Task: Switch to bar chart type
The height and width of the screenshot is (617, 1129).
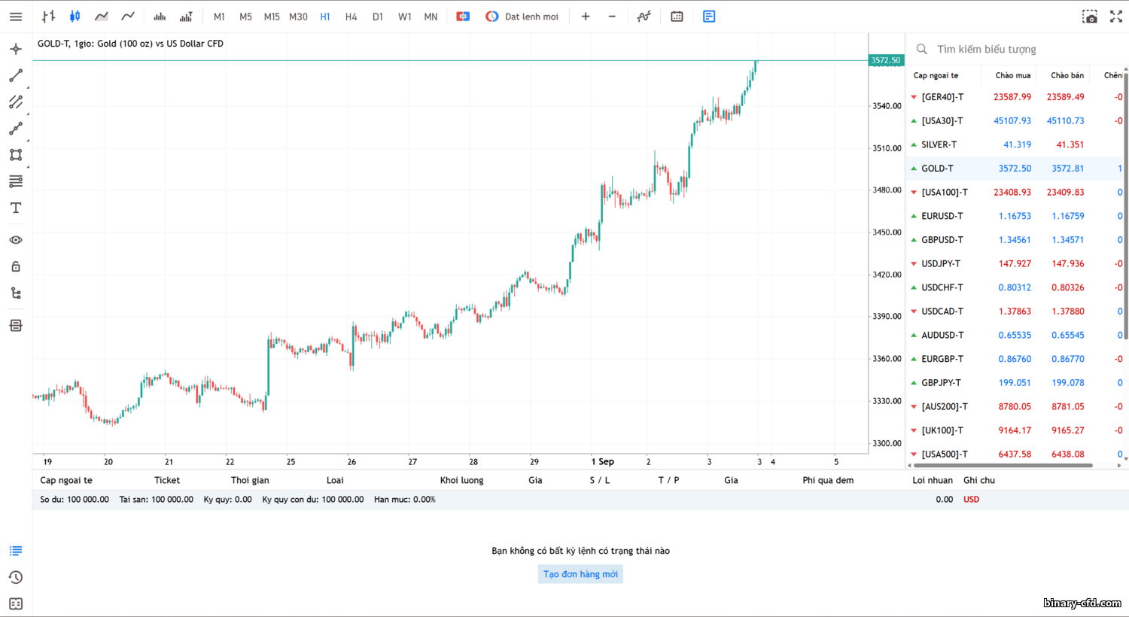Action: coord(48,17)
